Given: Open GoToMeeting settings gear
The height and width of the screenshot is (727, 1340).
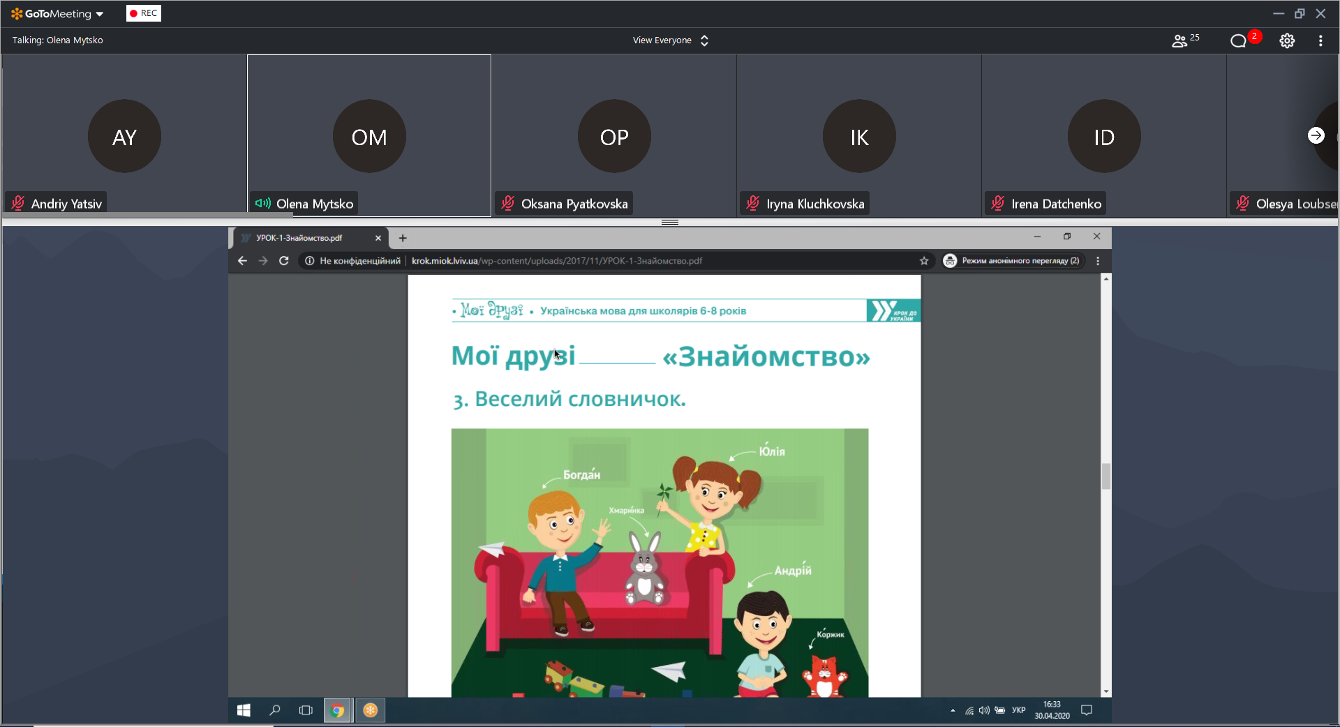Looking at the screenshot, I should [x=1287, y=41].
